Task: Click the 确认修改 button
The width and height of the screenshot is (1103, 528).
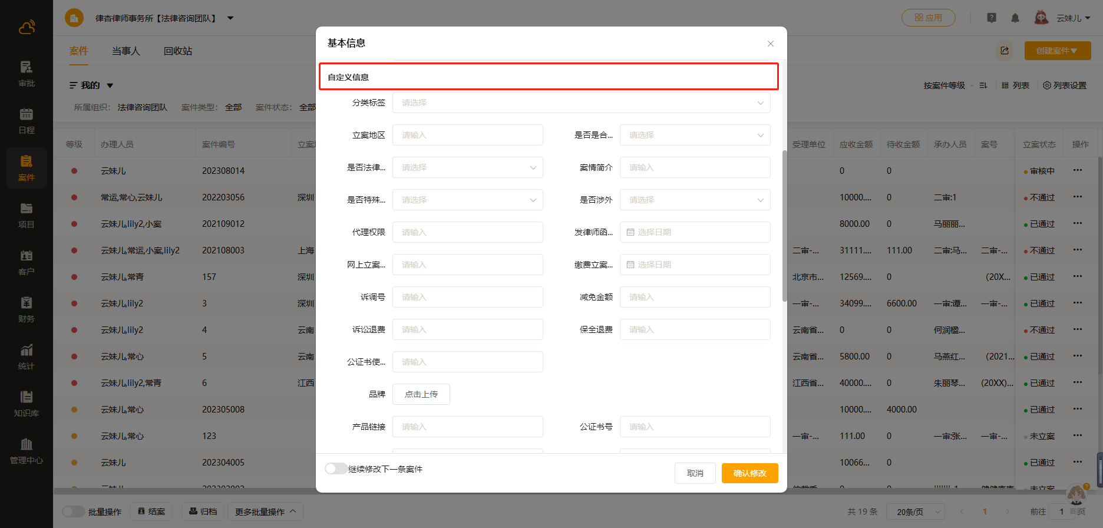Action: (749, 473)
